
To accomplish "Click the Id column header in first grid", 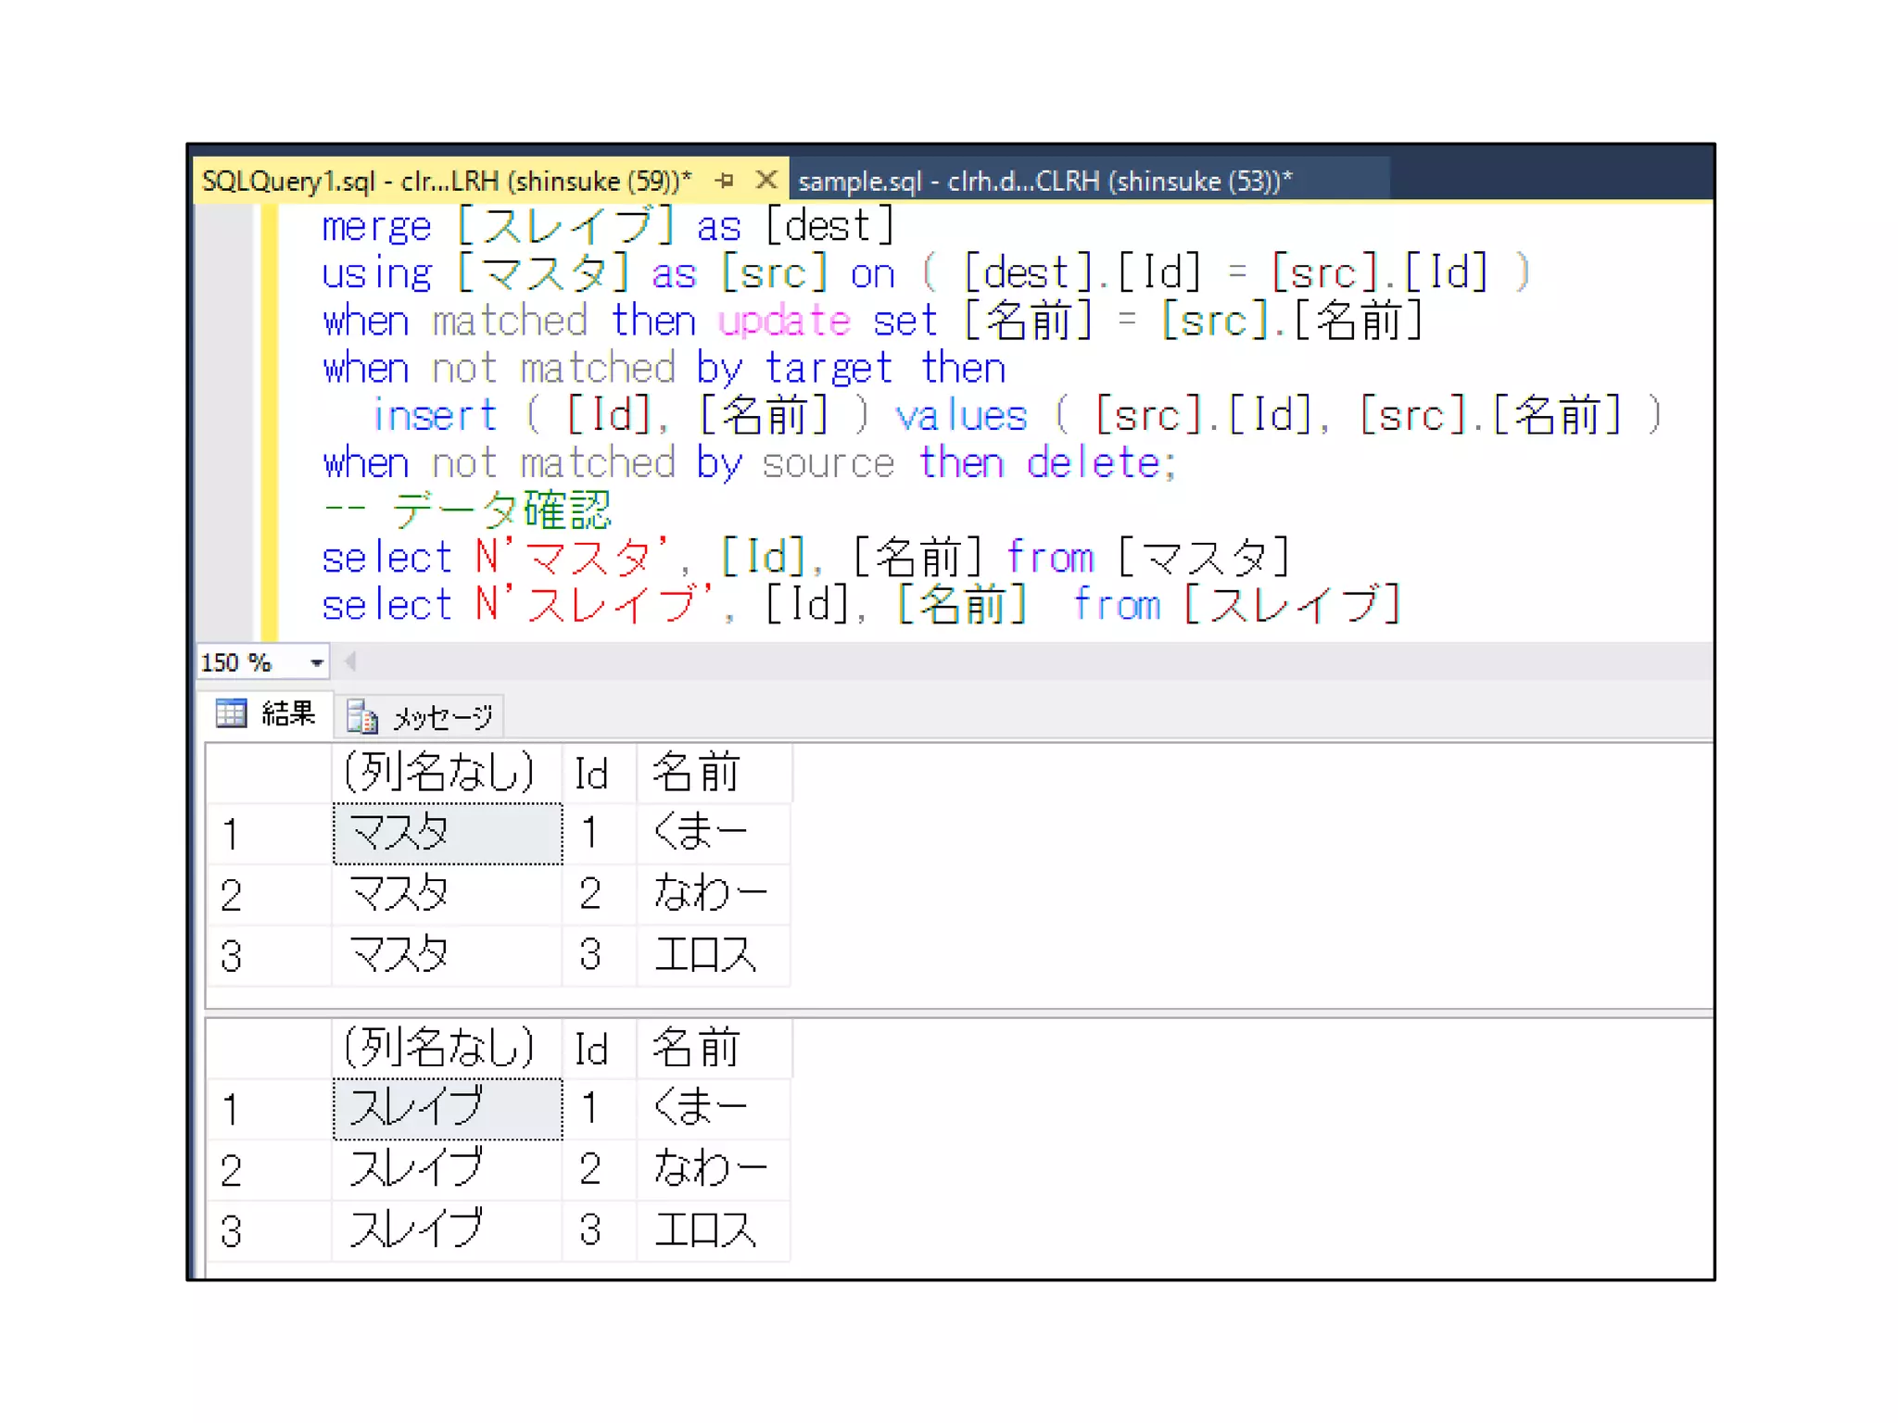I will pos(591,774).
